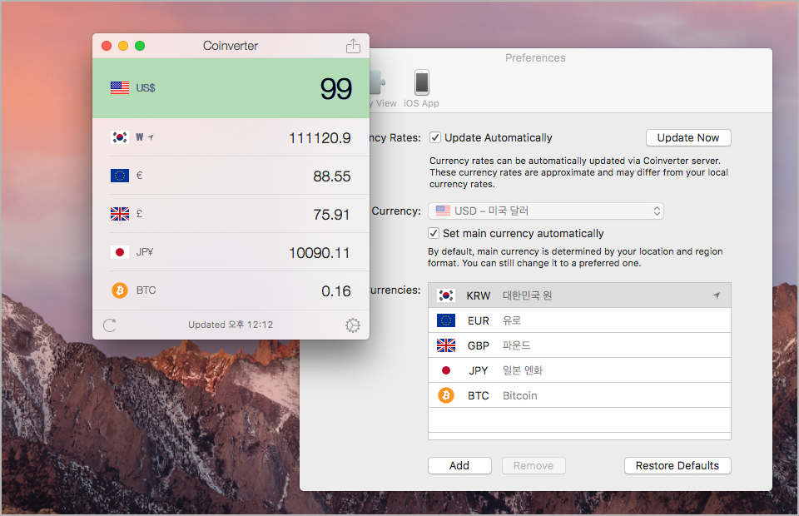Click the JP¥ currency label
Image resolution: width=799 pixels, height=516 pixels.
tap(145, 251)
